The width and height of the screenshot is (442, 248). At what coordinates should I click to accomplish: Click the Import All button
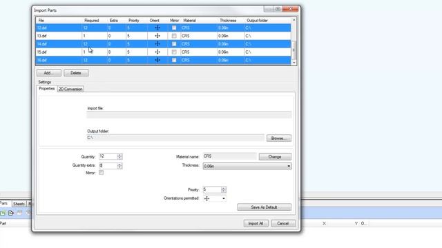click(256, 223)
